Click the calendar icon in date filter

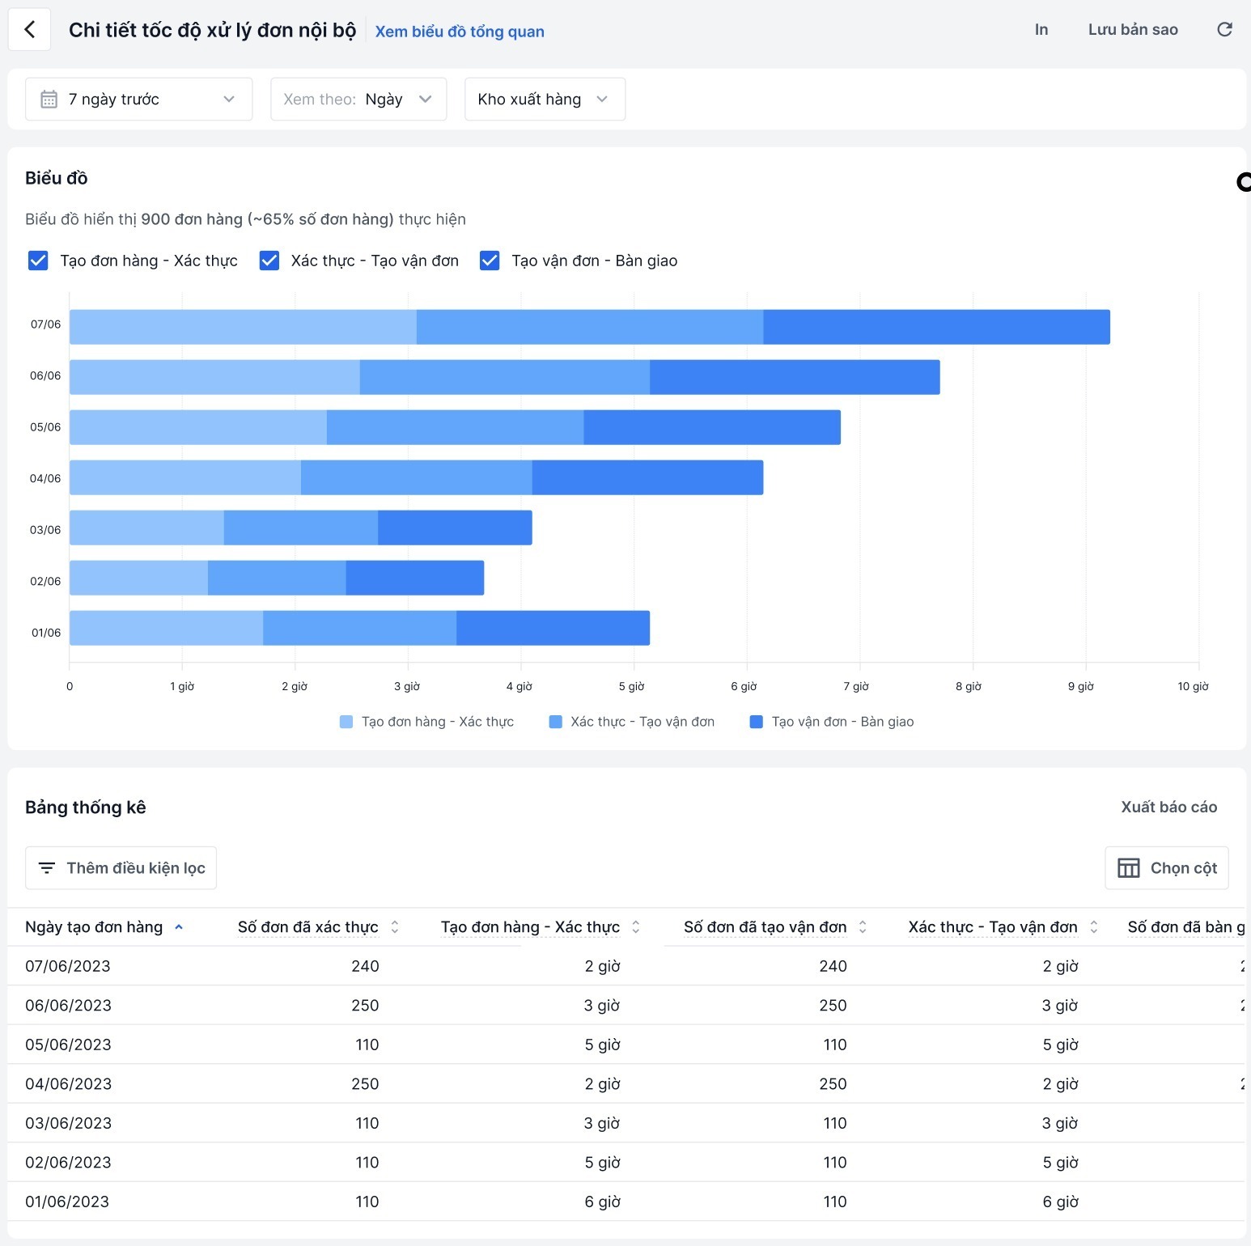click(49, 100)
